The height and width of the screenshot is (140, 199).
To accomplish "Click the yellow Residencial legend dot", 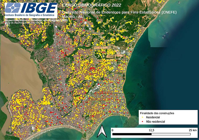I will tap(142, 118).
